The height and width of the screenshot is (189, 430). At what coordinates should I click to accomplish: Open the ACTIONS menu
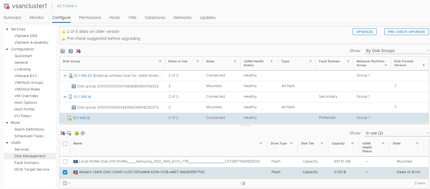tap(67, 6)
